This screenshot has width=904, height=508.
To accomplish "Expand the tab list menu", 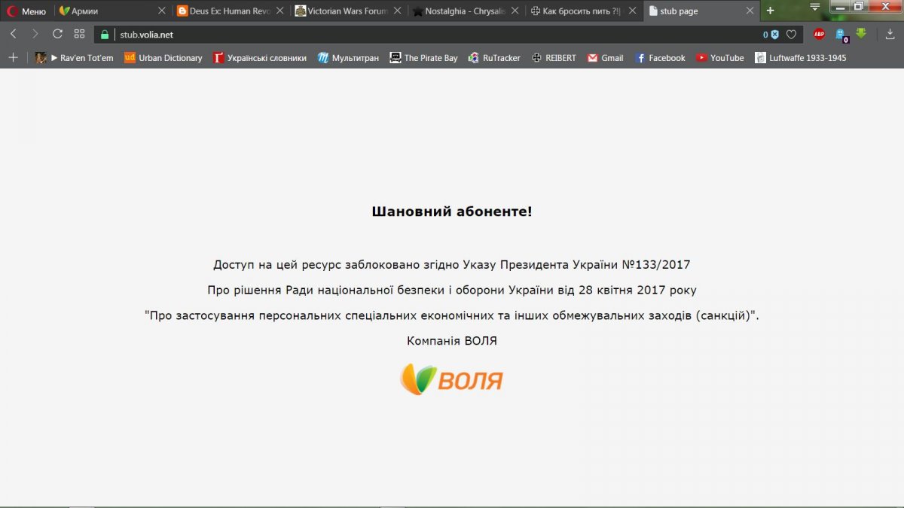I will [x=815, y=7].
